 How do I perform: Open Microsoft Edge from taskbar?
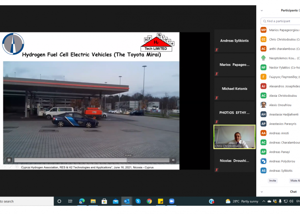pyautogui.click(x=82, y=201)
